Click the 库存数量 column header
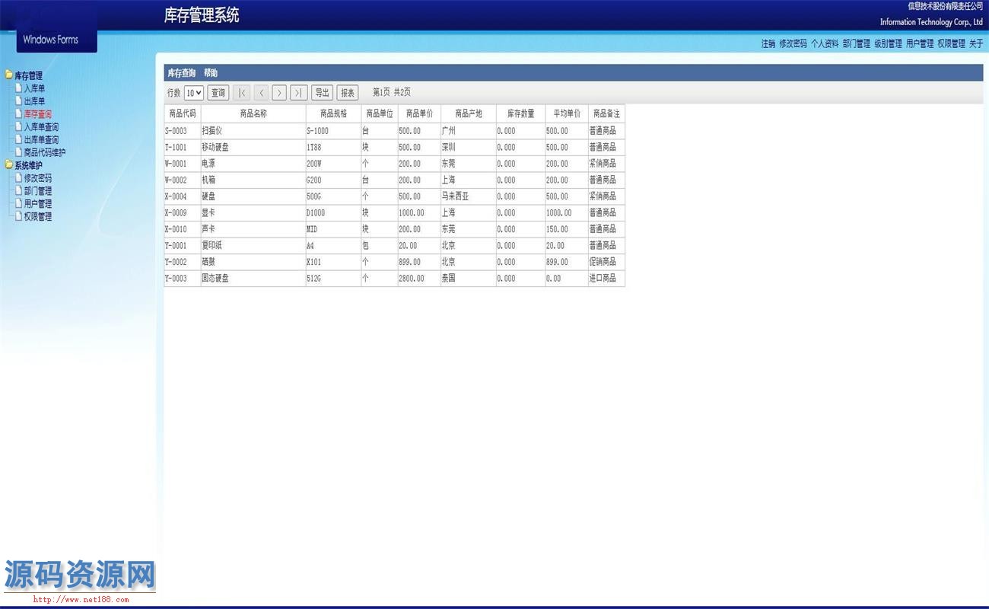The image size is (989, 609). (520, 113)
